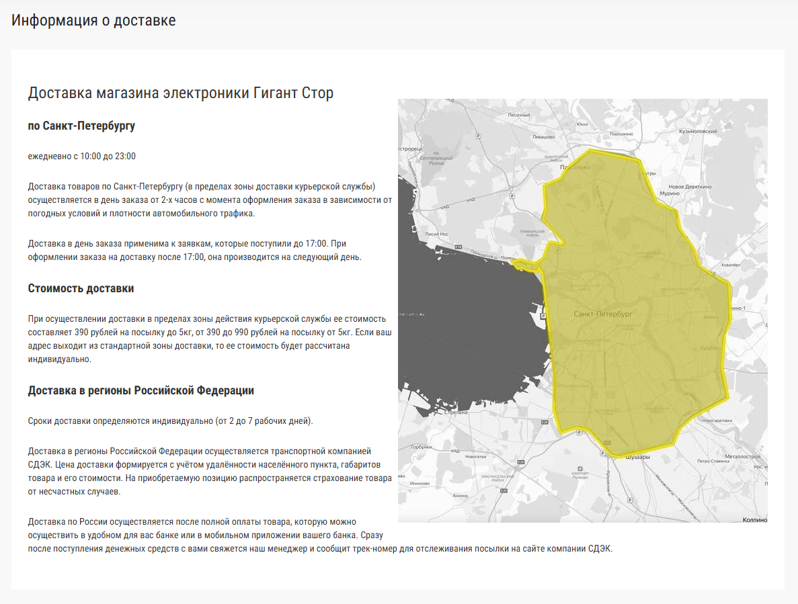Click the 'Шушары' label on the map
The width and height of the screenshot is (798, 604).
(638, 457)
